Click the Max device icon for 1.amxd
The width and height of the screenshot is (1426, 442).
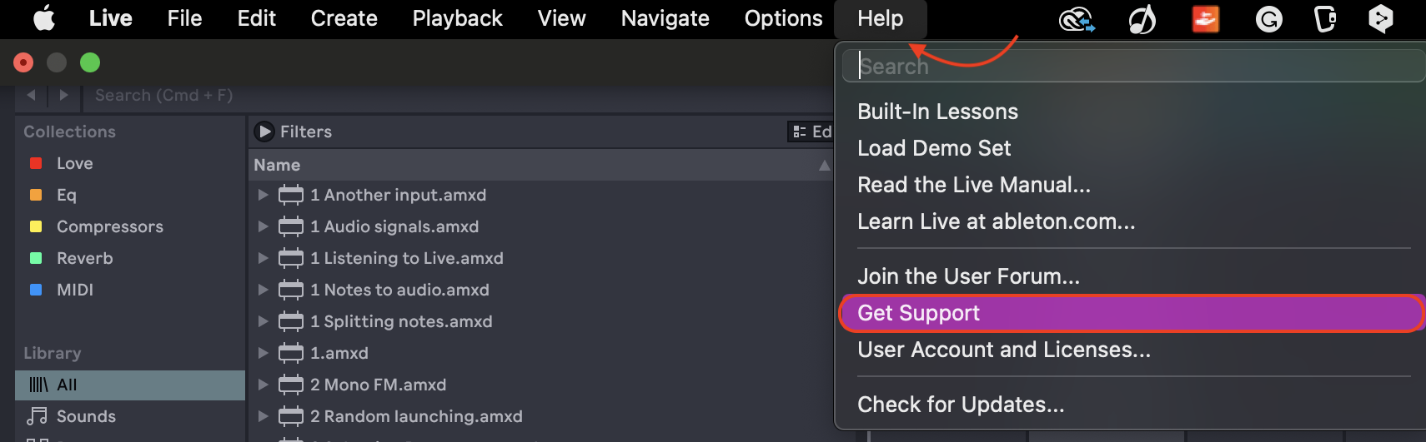(290, 353)
